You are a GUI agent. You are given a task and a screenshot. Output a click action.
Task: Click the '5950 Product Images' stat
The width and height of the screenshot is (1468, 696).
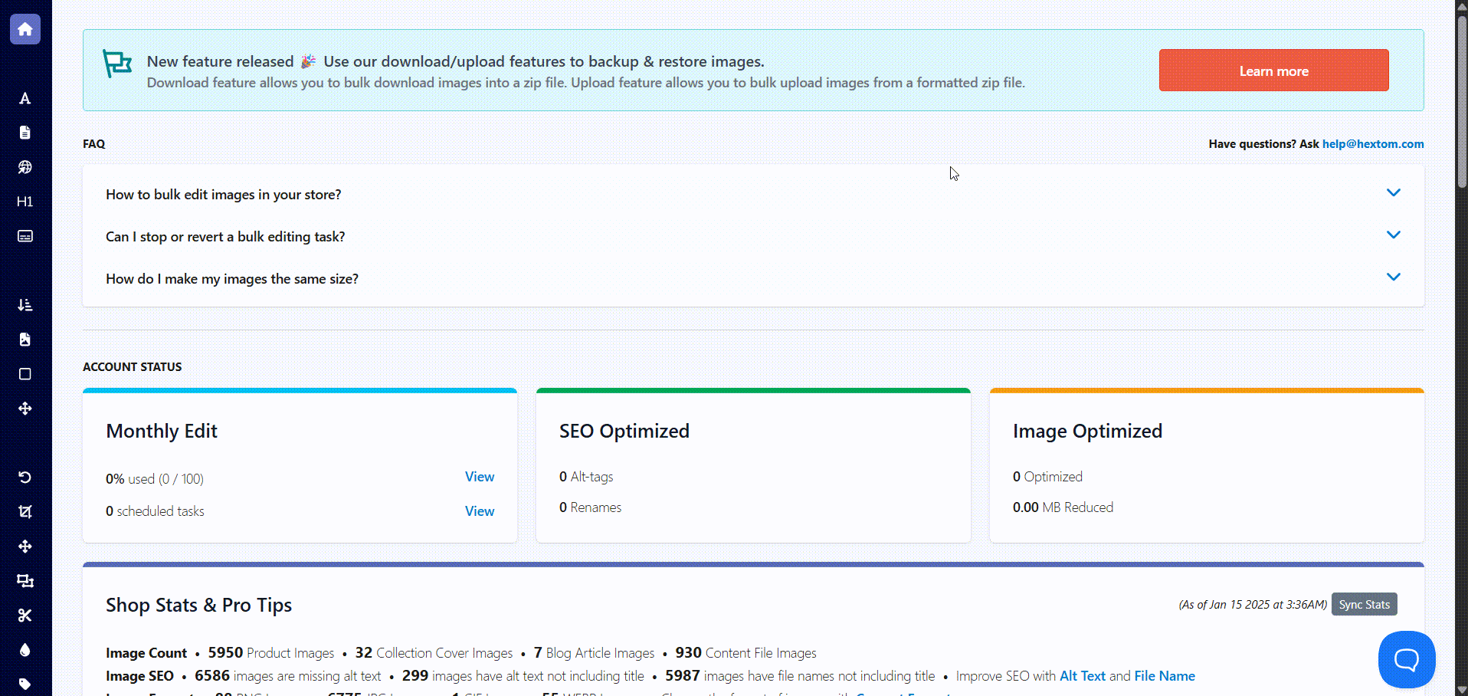(x=271, y=653)
